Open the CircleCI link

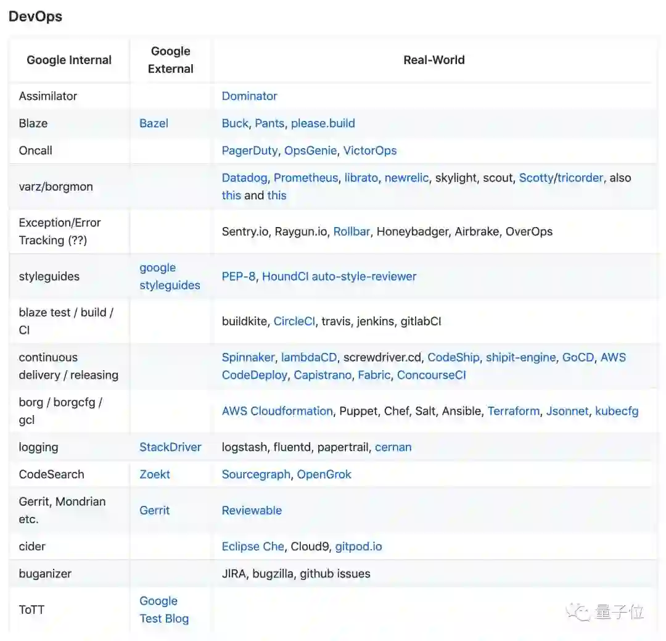(x=294, y=321)
